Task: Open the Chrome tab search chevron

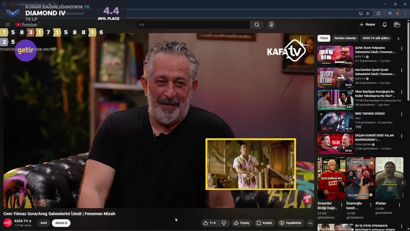Action: click(4, 4)
